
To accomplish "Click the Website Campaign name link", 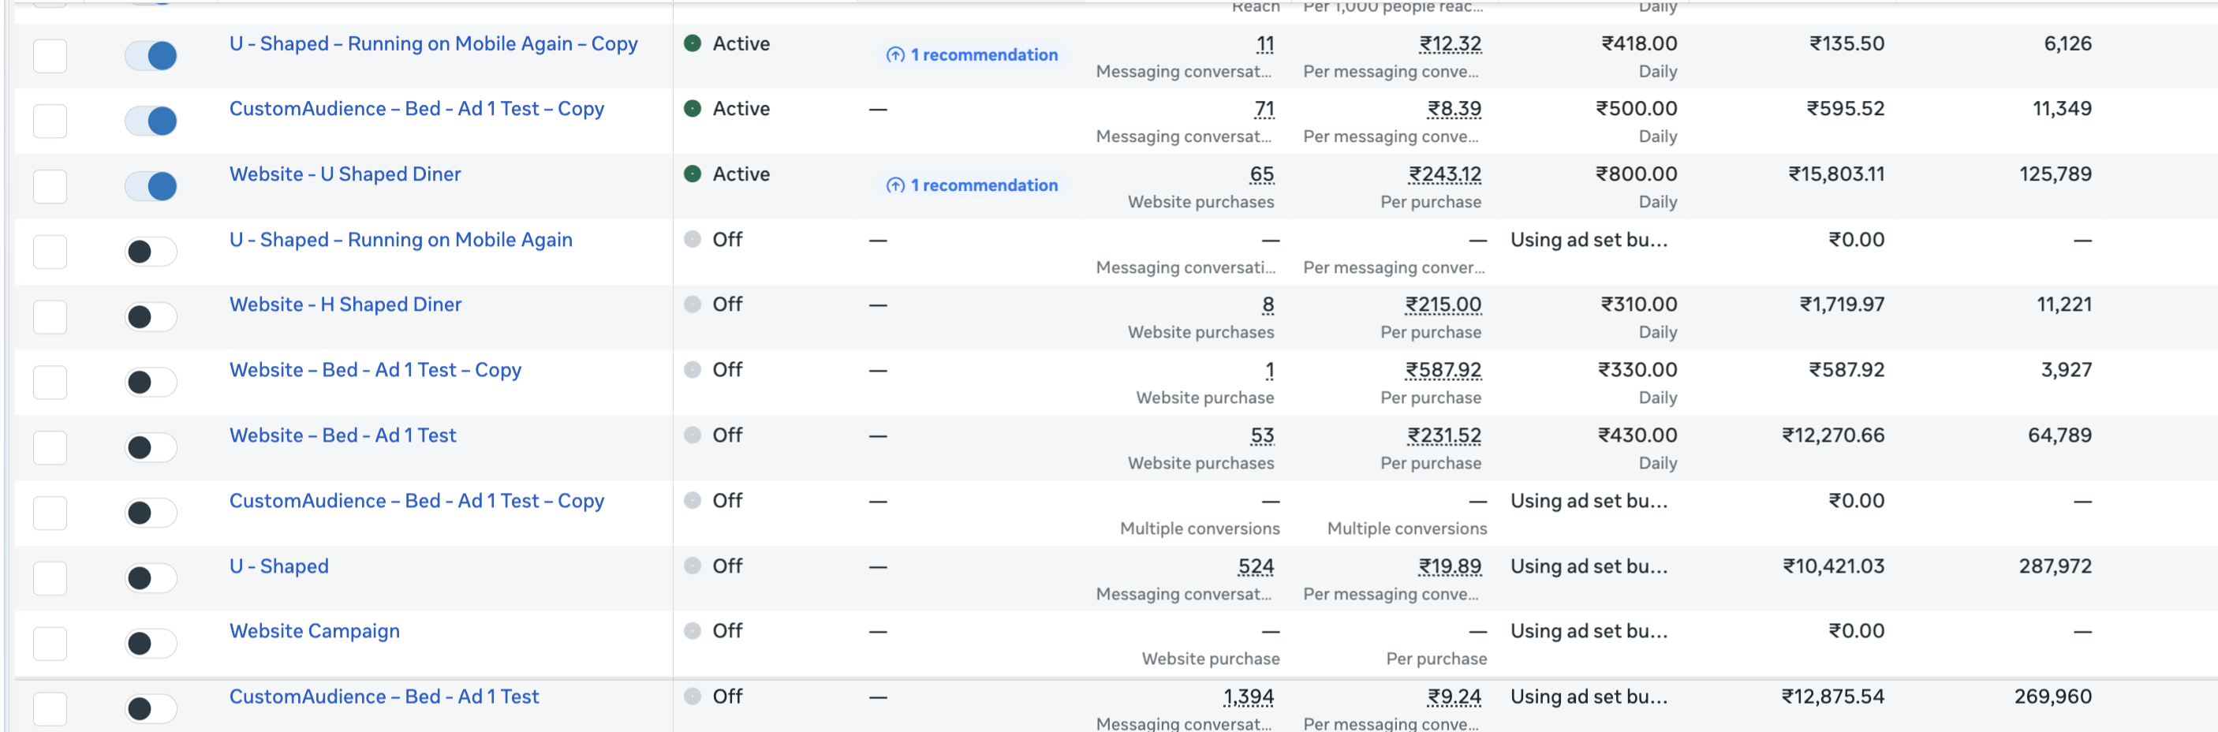I will click(x=314, y=631).
